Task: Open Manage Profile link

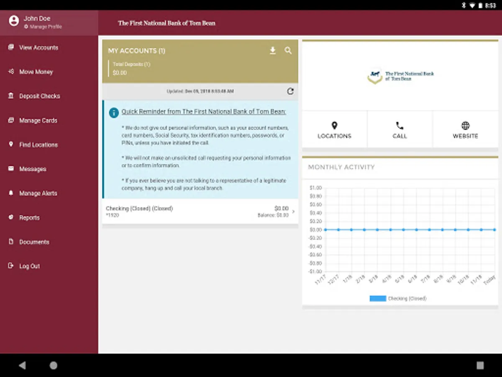Action: 43,27
